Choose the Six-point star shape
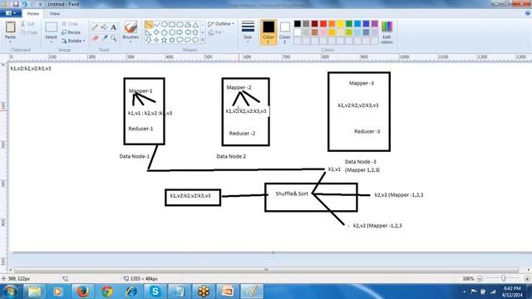The image size is (532, 299). coord(172,40)
